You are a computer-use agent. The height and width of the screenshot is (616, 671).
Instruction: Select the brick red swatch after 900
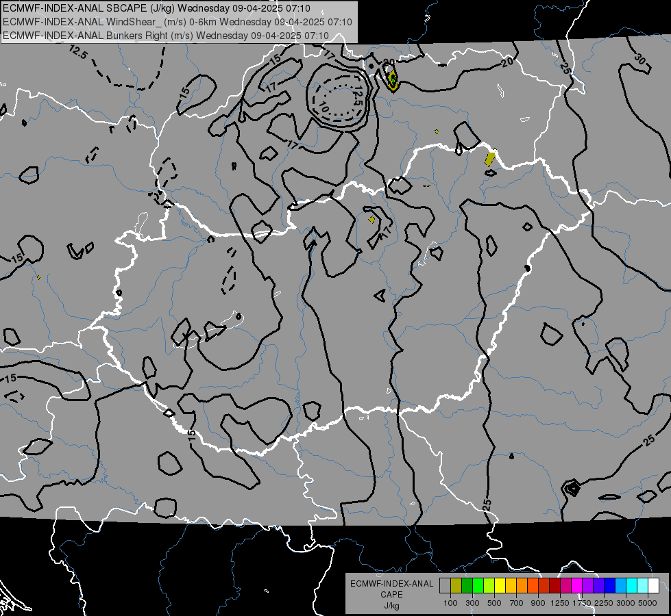pyautogui.click(x=544, y=586)
